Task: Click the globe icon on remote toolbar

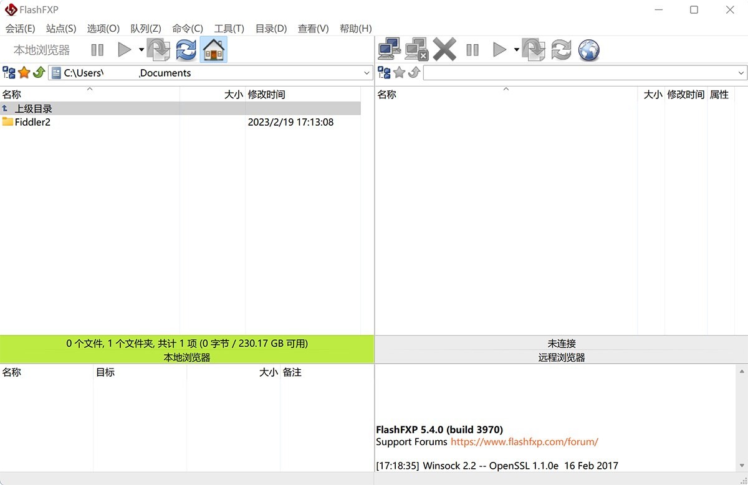Action: pyautogui.click(x=588, y=50)
